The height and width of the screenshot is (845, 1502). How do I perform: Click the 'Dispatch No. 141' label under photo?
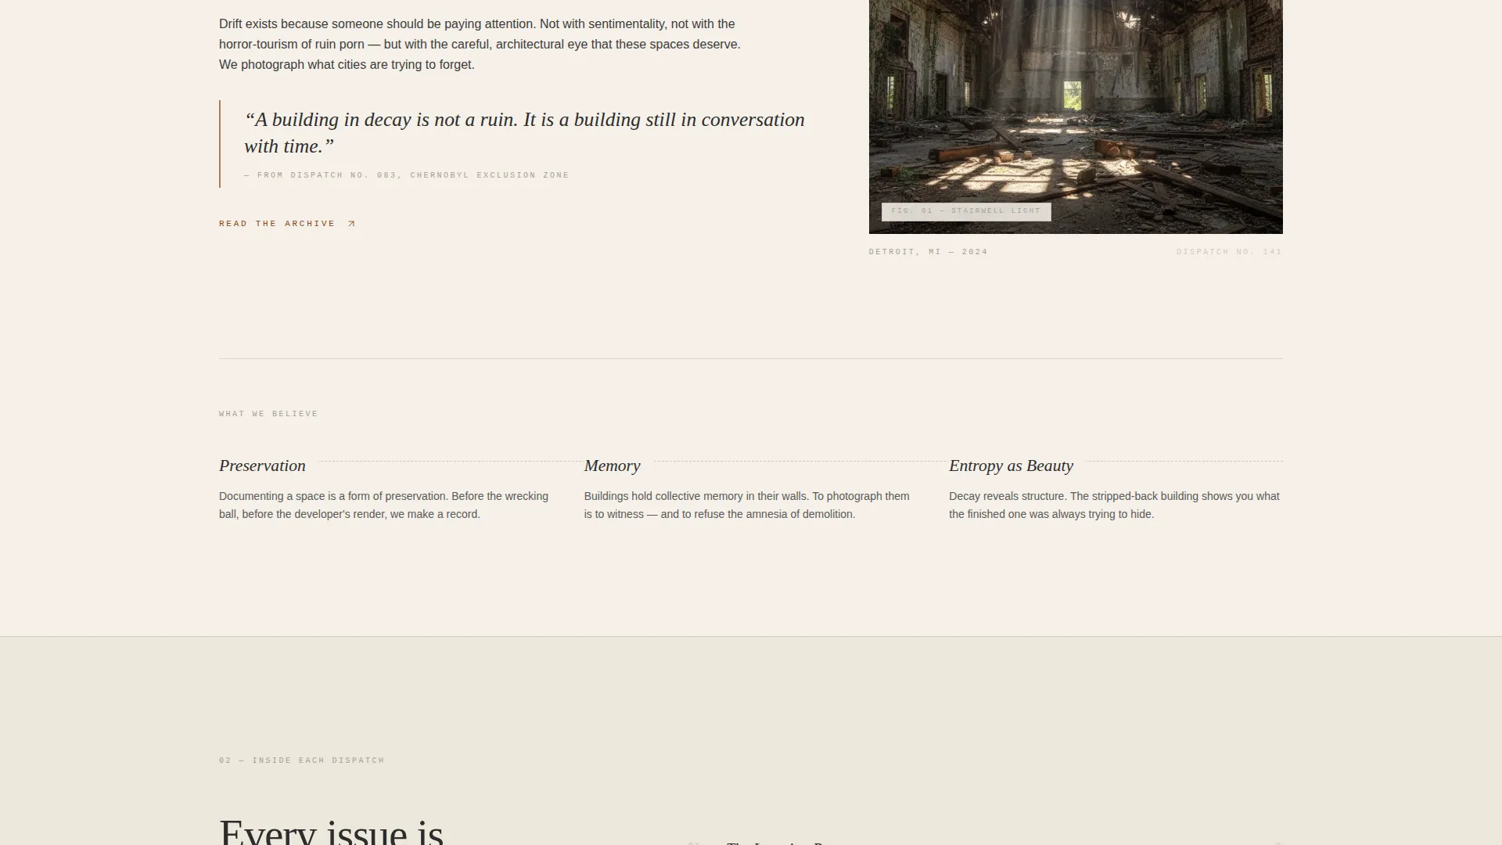1229,252
